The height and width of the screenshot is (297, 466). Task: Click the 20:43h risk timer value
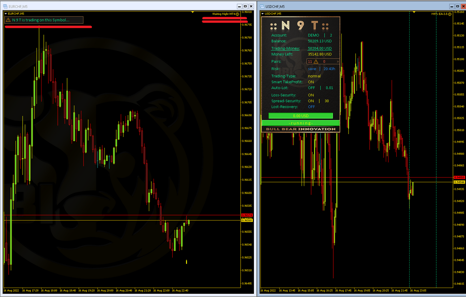(329, 69)
